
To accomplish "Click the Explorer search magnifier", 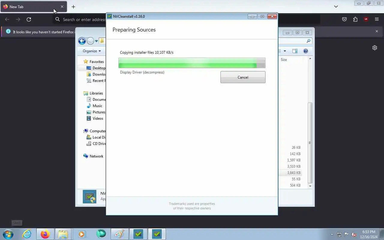I will (x=308, y=41).
